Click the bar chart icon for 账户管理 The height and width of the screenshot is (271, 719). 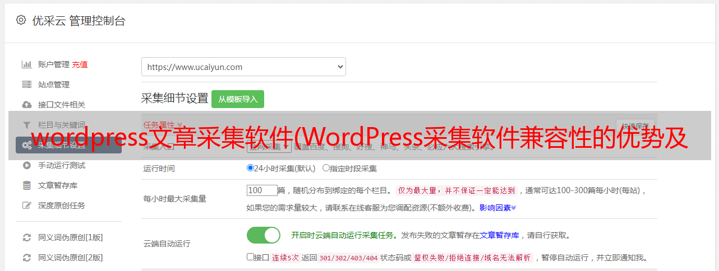pyautogui.click(x=26, y=64)
